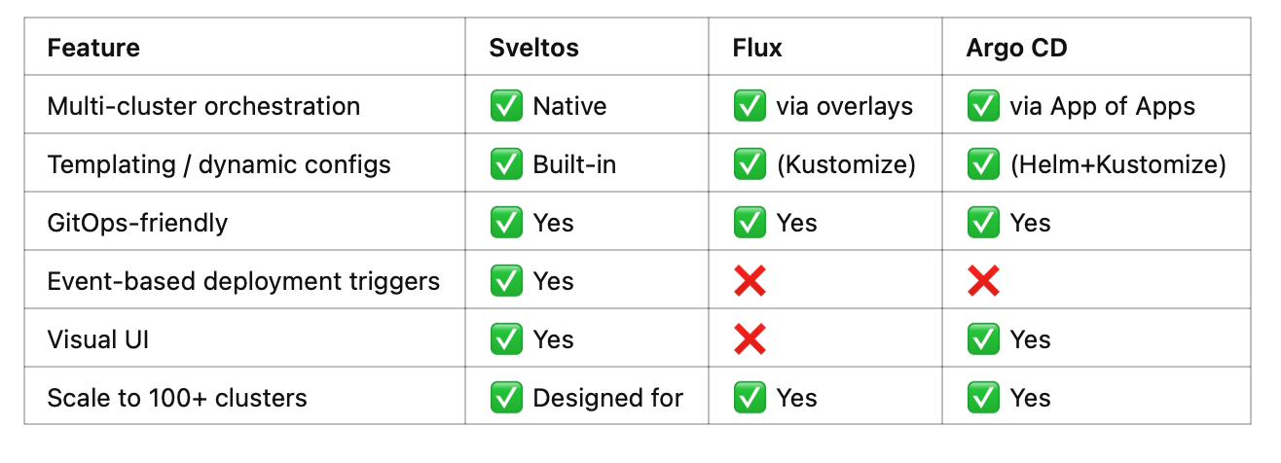1281x463 pixels.
Task: Click the green checkmark beside '(Helm+Kustomize)'
Action: coord(983,164)
